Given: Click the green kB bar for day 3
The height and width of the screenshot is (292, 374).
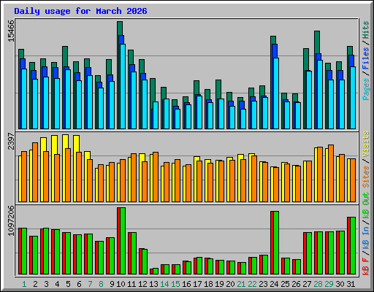Looking at the screenshot, I should [46, 251].
